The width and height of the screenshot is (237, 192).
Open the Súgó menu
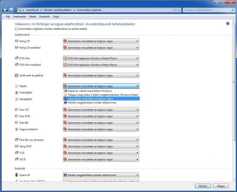pyautogui.click(x=56, y=17)
